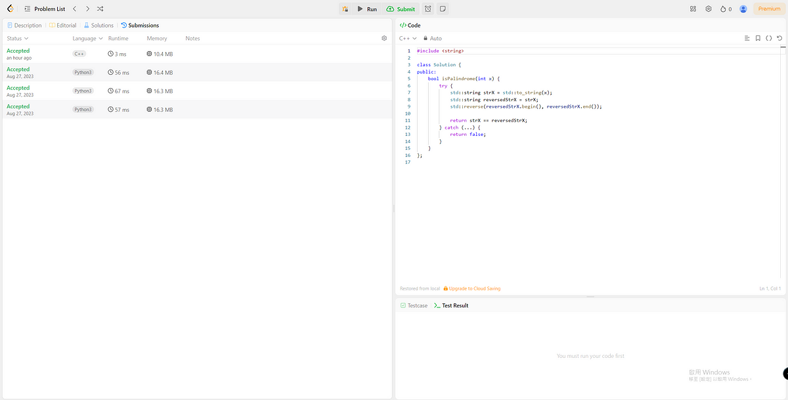
Task: Select the Submissions tab
Action: tap(140, 26)
